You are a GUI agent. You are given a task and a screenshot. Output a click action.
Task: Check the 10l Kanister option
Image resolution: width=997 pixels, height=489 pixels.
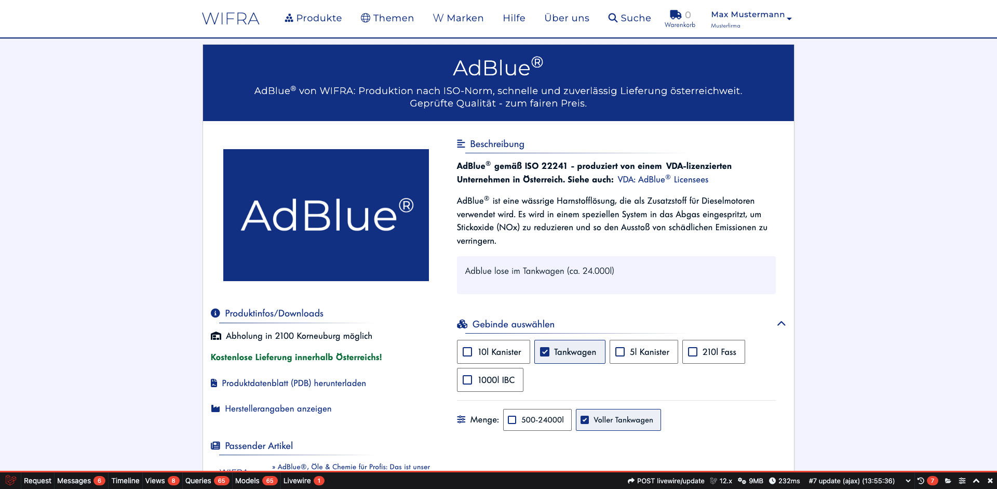pyautogui.click(x=467, y=352)
